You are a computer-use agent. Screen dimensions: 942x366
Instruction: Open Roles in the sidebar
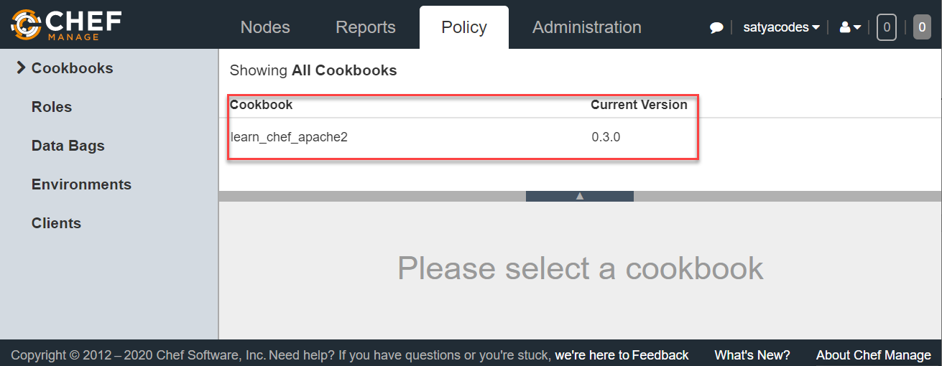[52, 107]
